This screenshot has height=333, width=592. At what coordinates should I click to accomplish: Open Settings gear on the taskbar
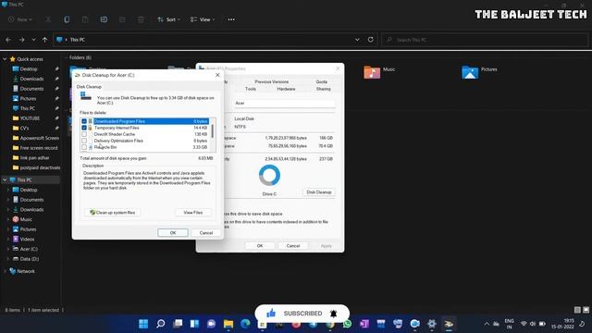click(432, 324)
